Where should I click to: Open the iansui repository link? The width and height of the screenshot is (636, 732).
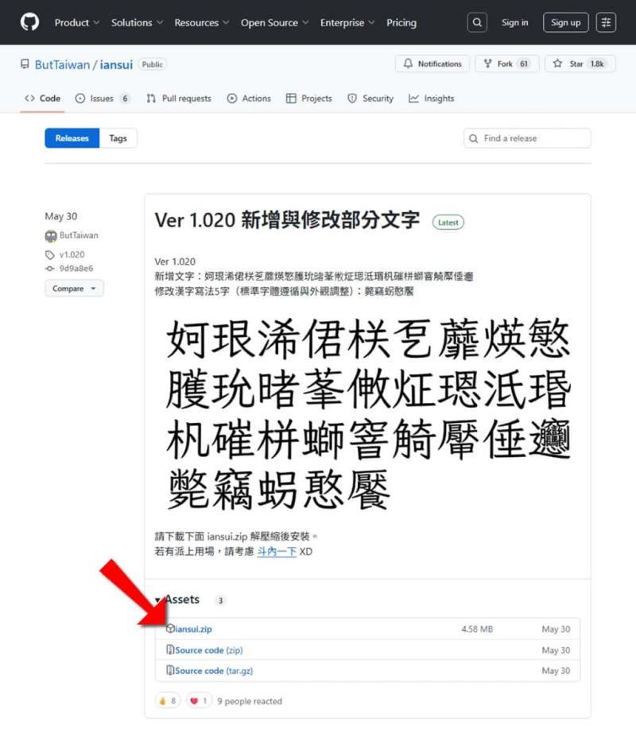point(116,64)
